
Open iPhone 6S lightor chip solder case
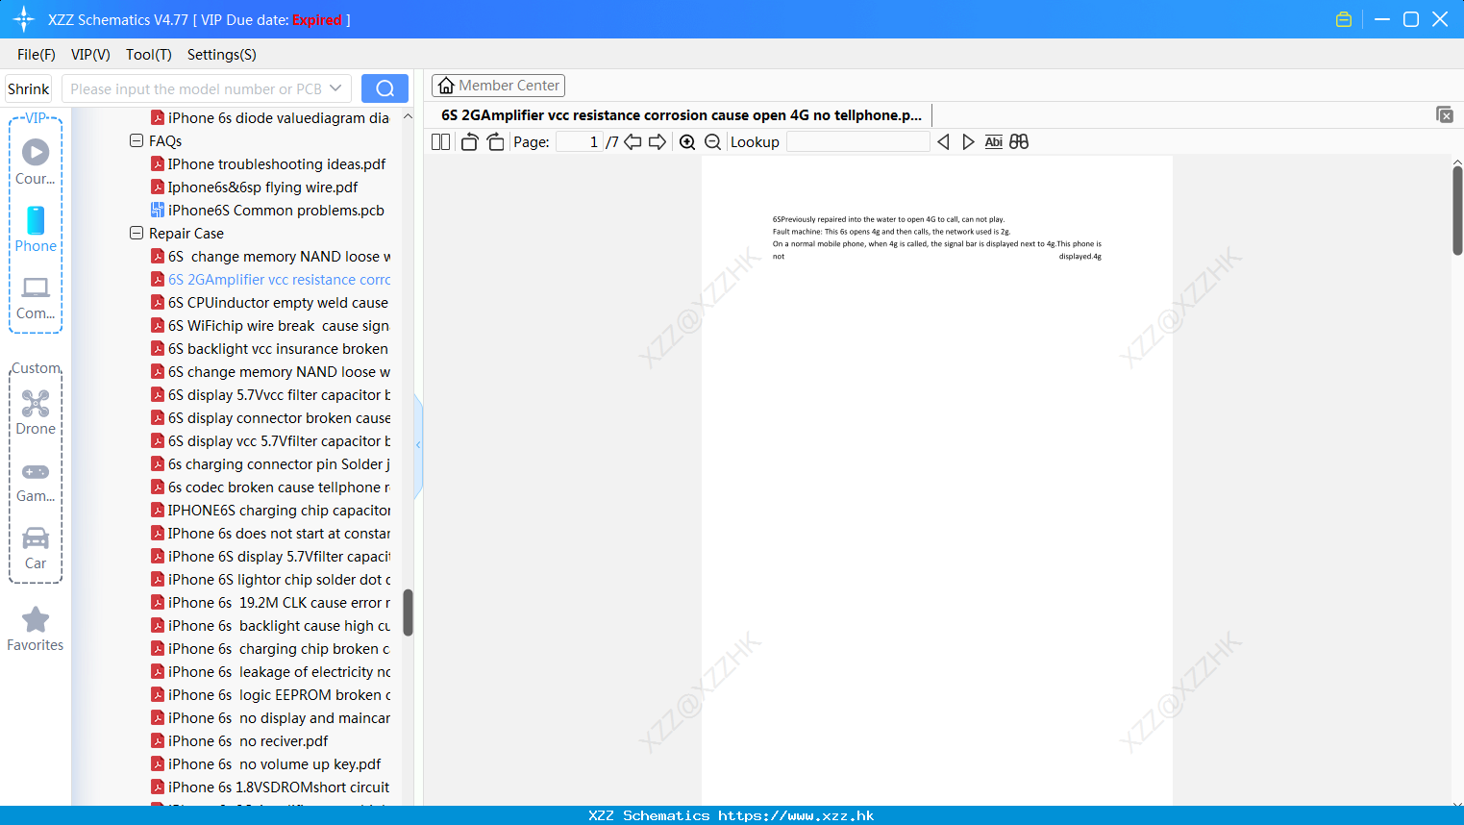click(x=271, y=580)
